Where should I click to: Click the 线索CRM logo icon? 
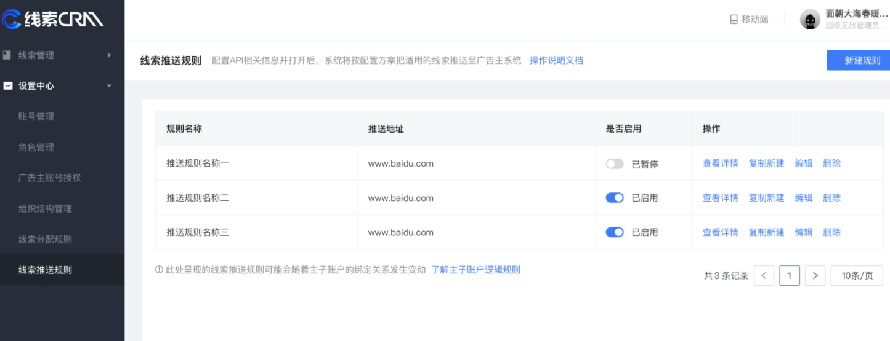coord(12,20)
